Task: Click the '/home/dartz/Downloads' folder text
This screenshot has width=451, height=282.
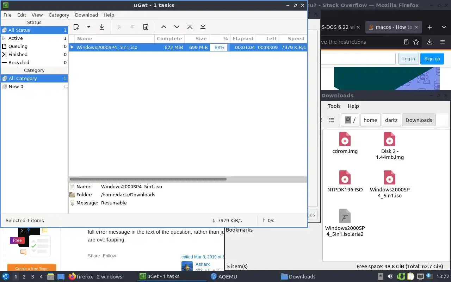Action: [128, 195]
